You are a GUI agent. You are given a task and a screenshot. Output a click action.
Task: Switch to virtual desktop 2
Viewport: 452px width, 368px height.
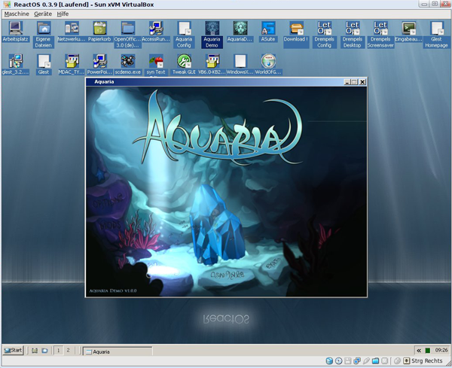click(68, 351)
